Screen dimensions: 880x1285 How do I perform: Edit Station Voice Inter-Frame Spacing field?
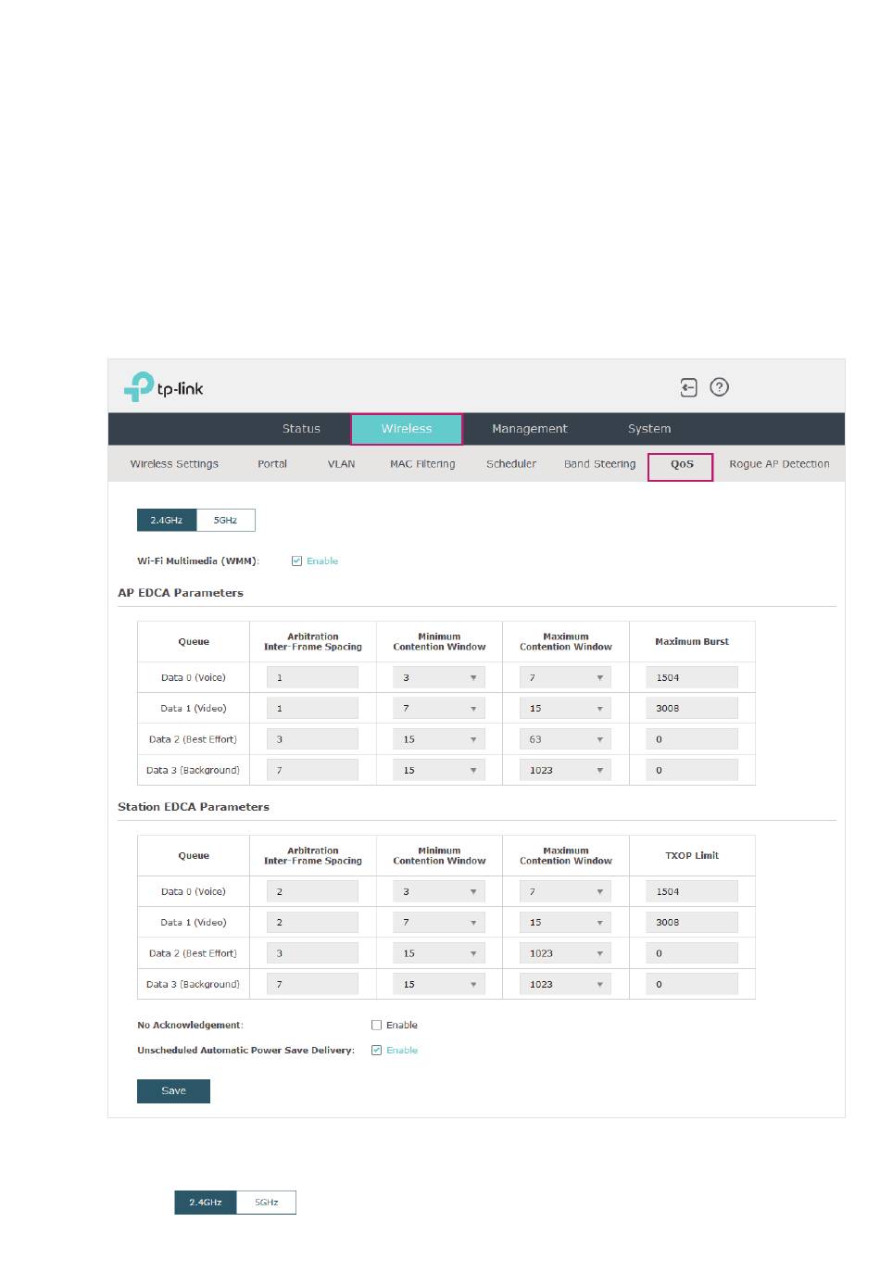pos(312,891)
